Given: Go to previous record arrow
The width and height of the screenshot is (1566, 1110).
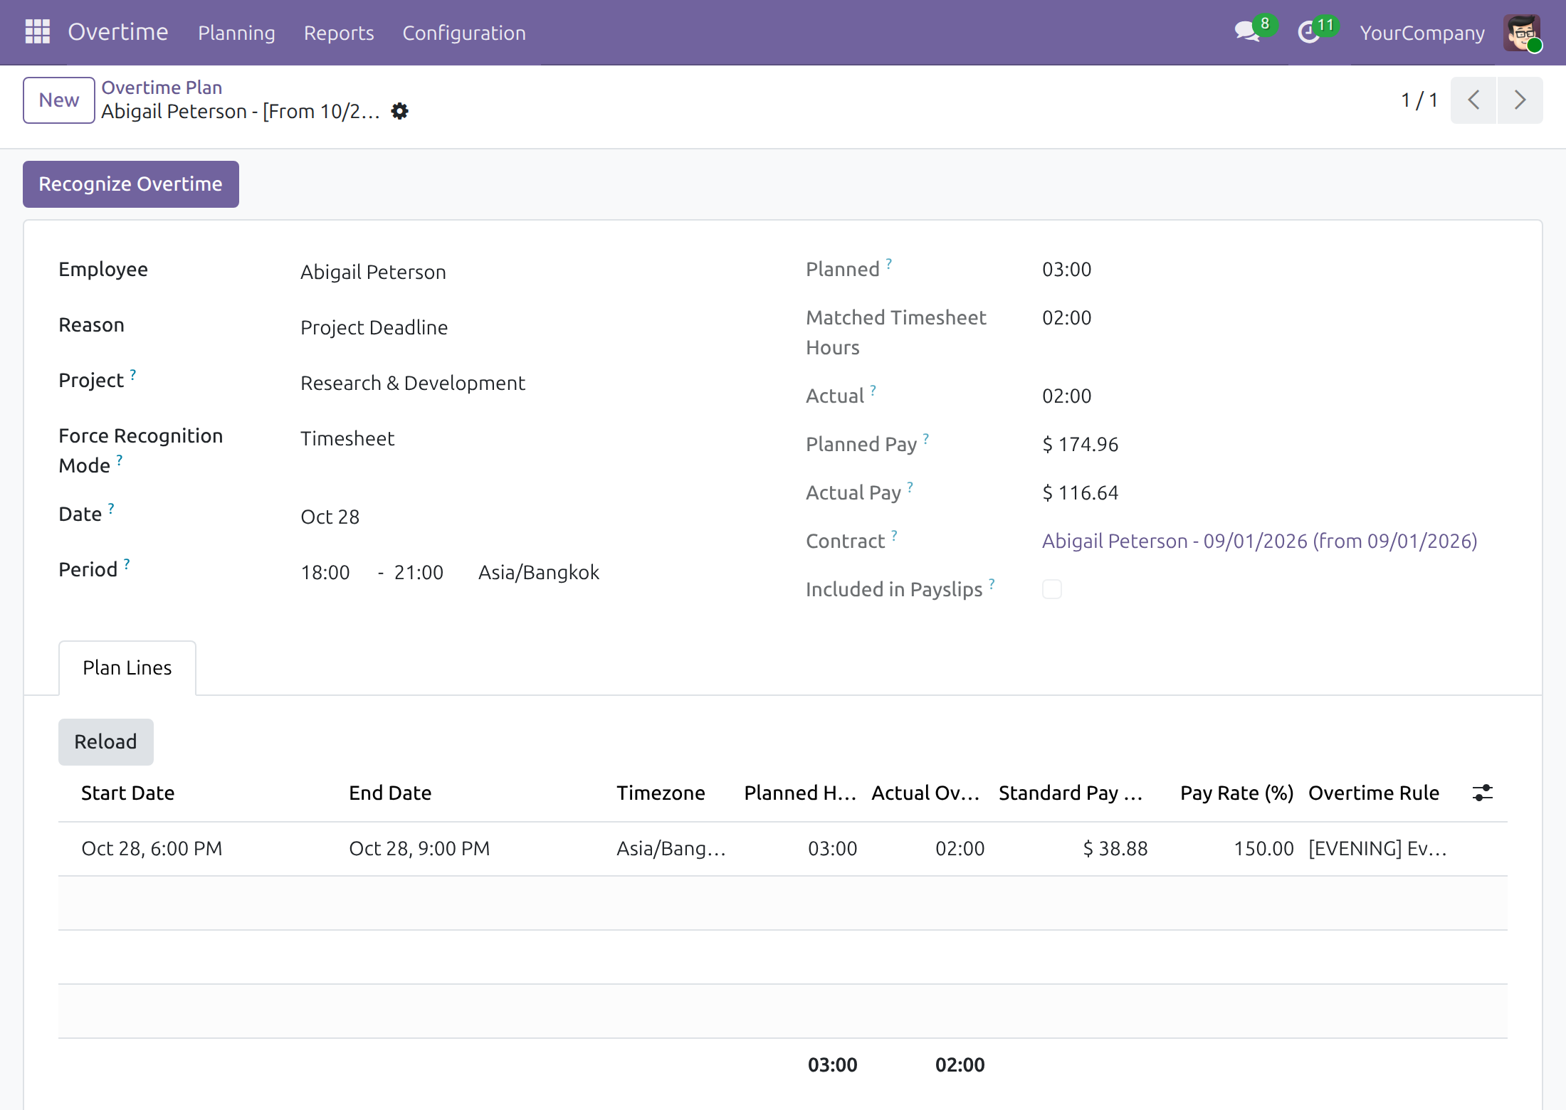Looking at the screenshot, I should 1473,100.
